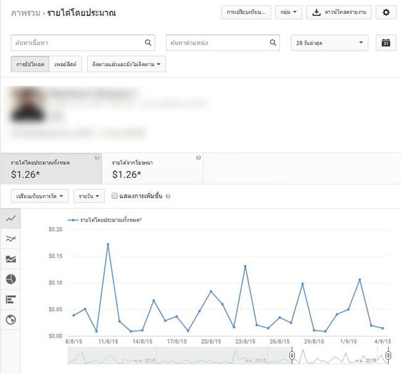Select the bar chart view icon
The image size is (401, 374).
click(10, 299)
